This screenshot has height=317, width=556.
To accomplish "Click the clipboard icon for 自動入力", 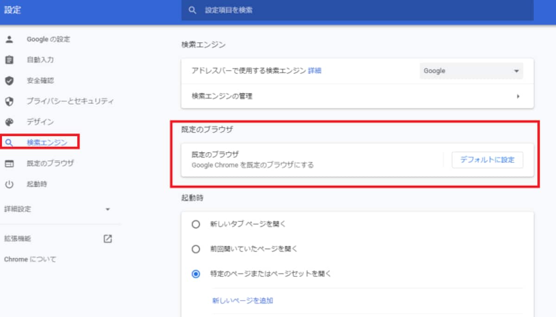I will pyautogui.click(x=9, y=60).
